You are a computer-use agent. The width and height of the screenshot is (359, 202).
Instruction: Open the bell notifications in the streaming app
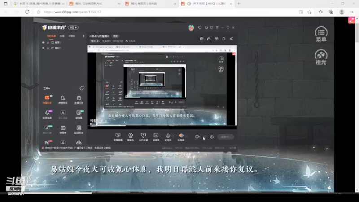pyautogui.click(x=223, y=39)
